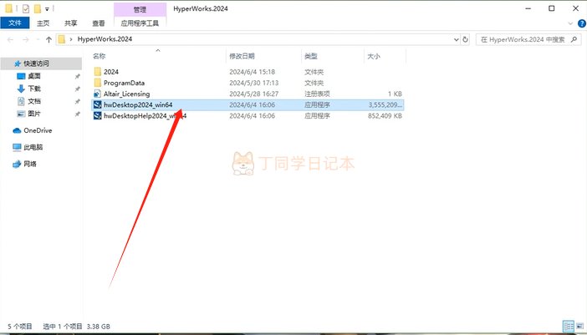Click the search magnifier icon
The height and width of the screenshot is (335, 587).
point(574,39)
